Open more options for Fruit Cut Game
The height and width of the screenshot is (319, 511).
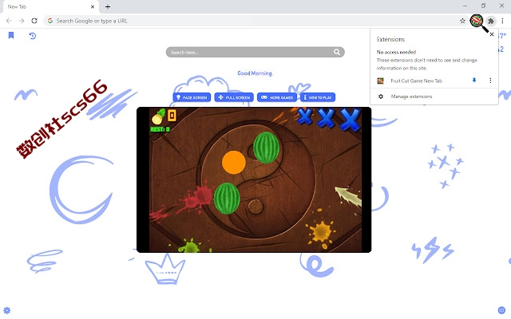coord(490,81)
